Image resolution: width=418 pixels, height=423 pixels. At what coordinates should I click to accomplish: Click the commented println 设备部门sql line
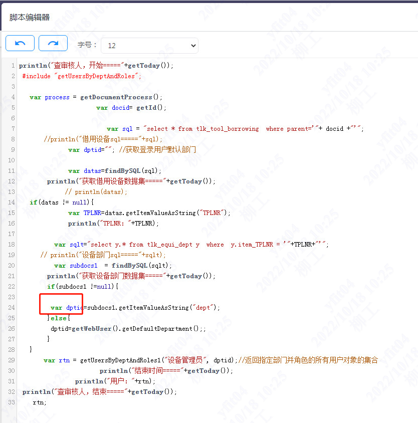103,255
